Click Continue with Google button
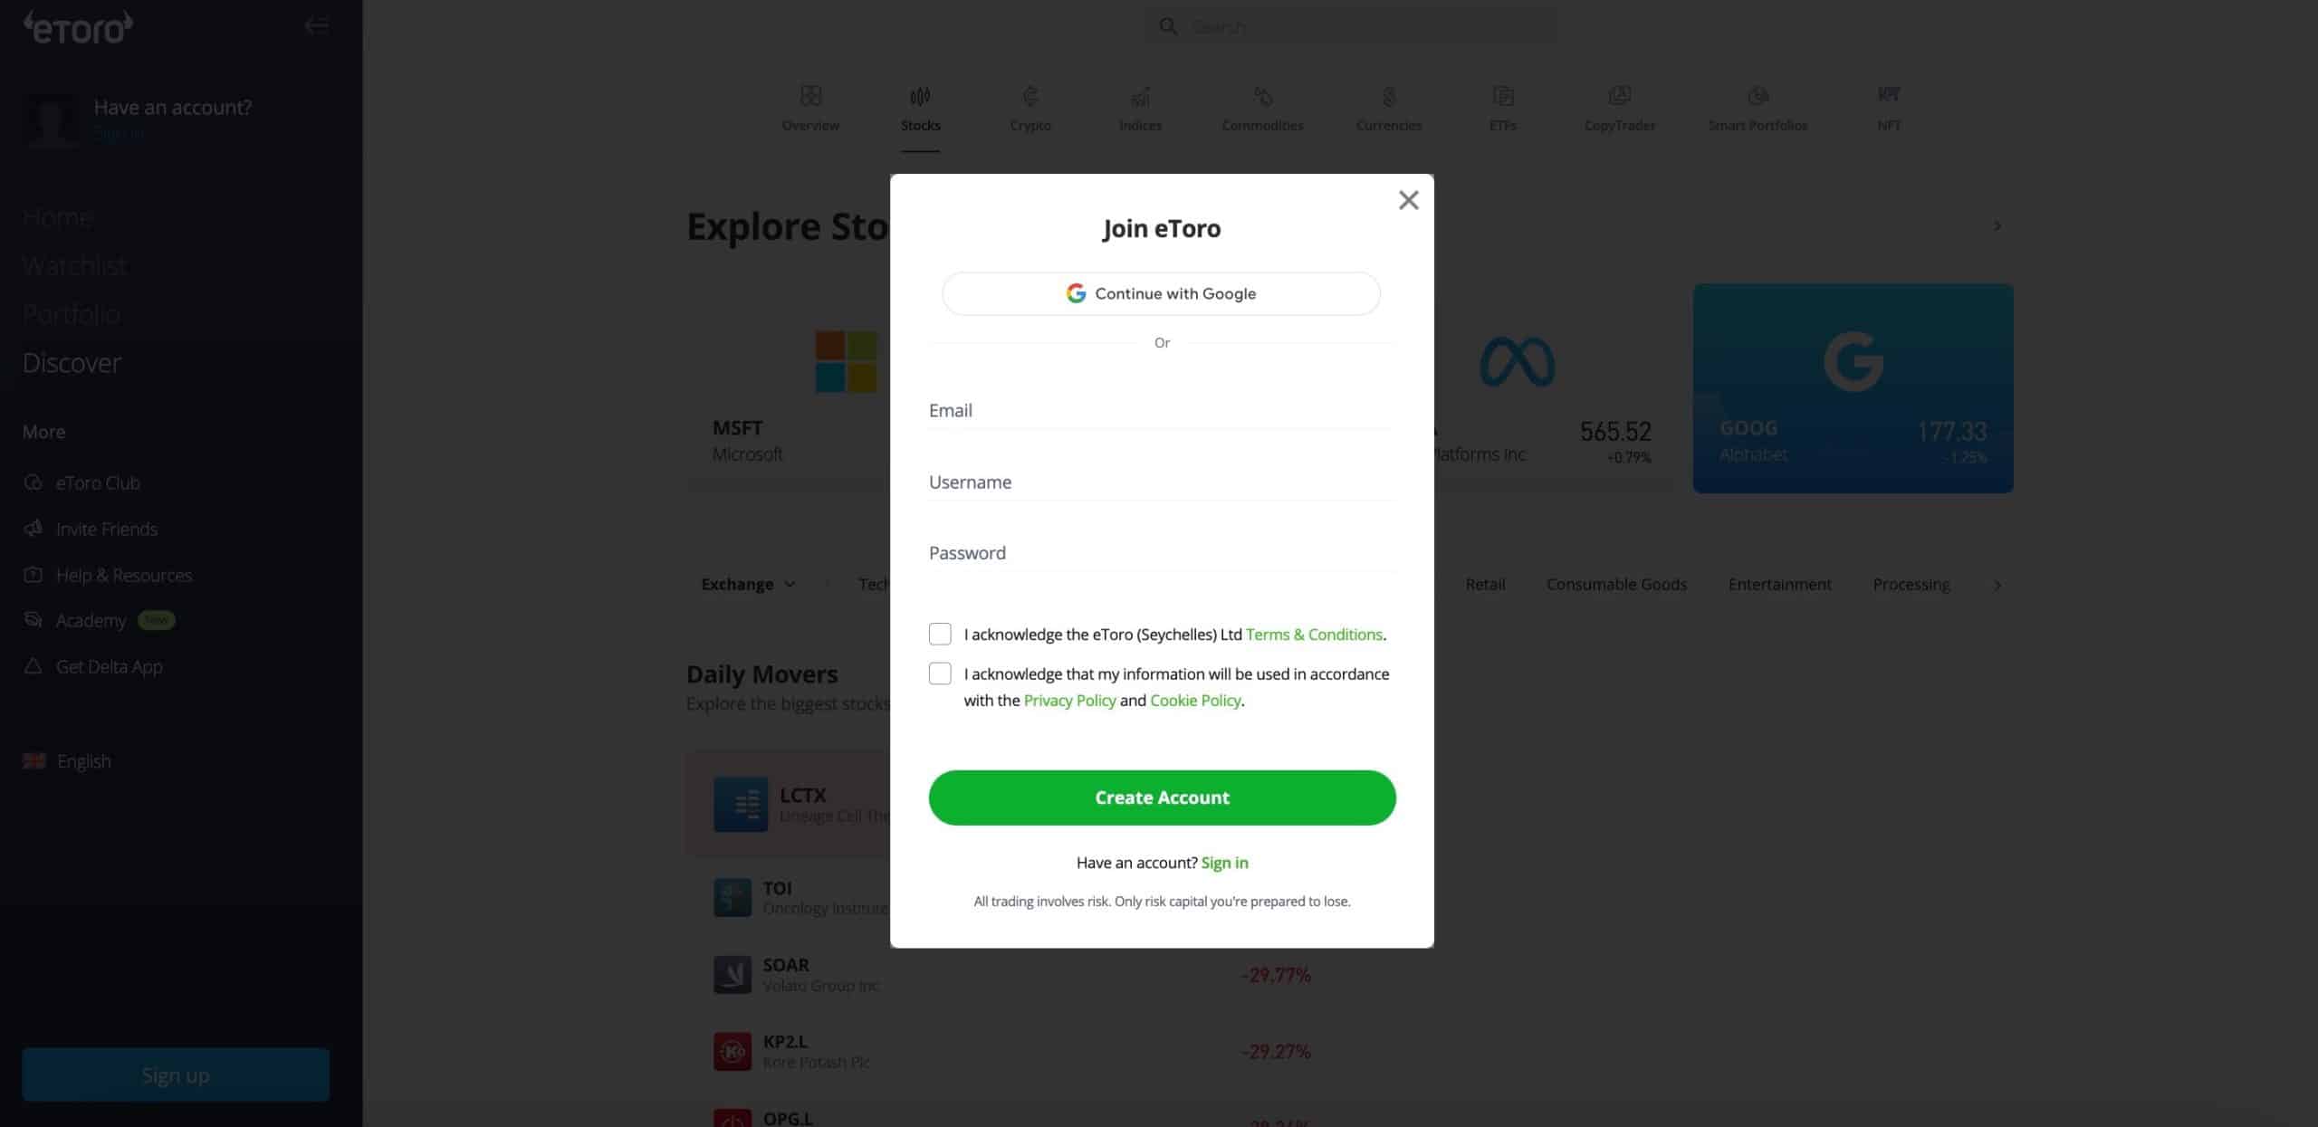The image size is (2318, 1127). click(x=1161, y=292)
